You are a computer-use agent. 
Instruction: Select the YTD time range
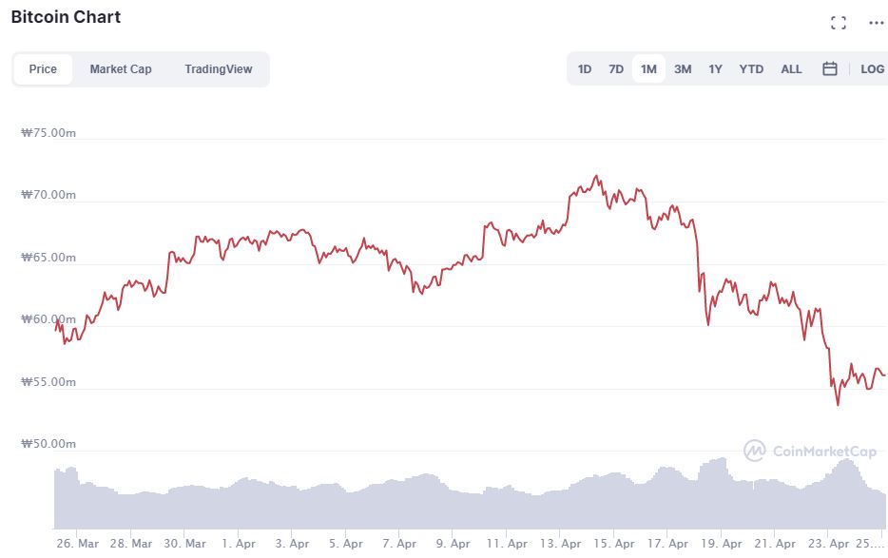751,68
